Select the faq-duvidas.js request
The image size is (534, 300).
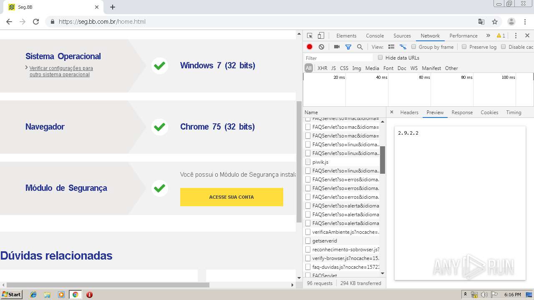[342, 267]
